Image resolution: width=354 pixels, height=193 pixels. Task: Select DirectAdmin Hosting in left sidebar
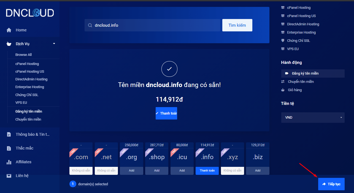pos(31,79)
